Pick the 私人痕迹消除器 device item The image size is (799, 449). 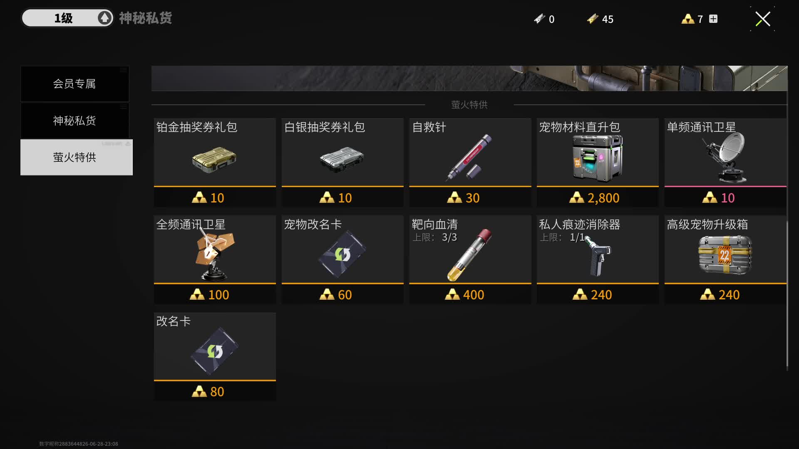tap(598, 256)
